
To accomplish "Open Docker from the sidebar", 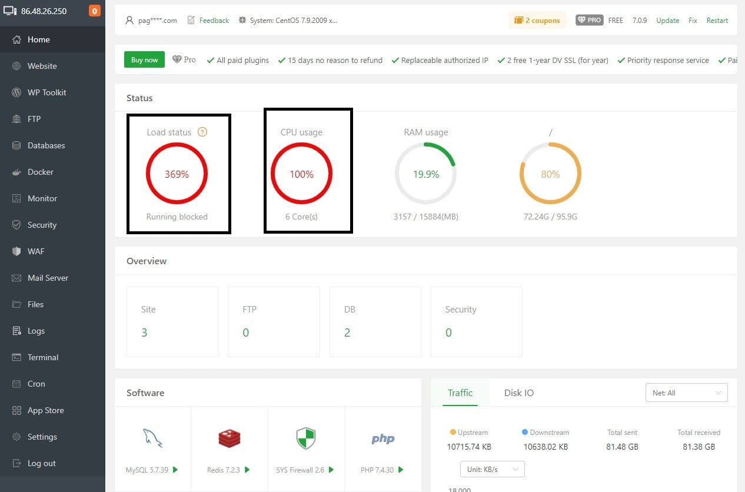I will (x=41, y=172).
